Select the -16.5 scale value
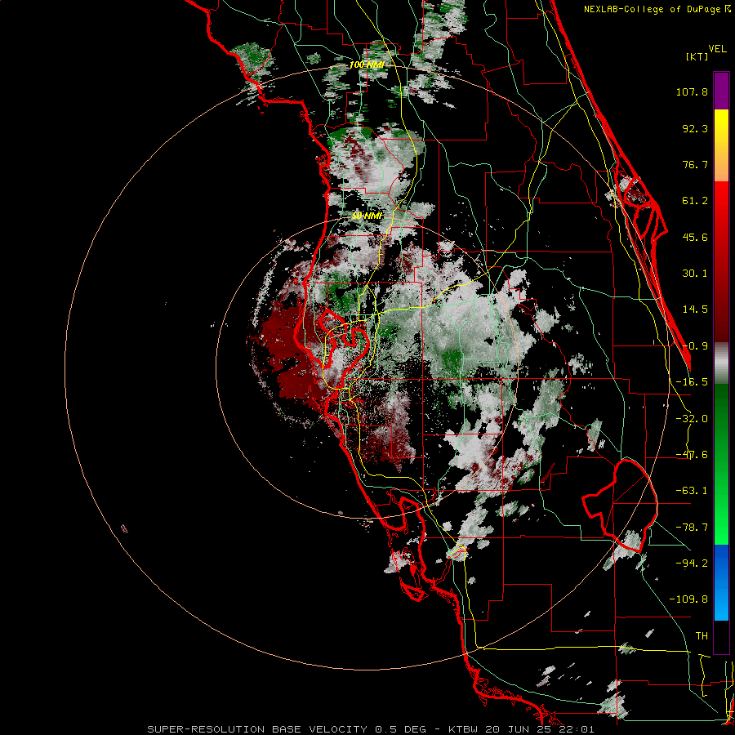Screen dimensions: 735x735 (692, 382)
